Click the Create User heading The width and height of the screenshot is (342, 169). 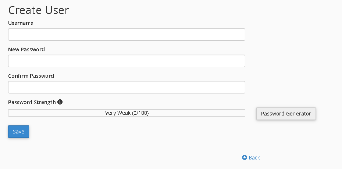point(38,10)
